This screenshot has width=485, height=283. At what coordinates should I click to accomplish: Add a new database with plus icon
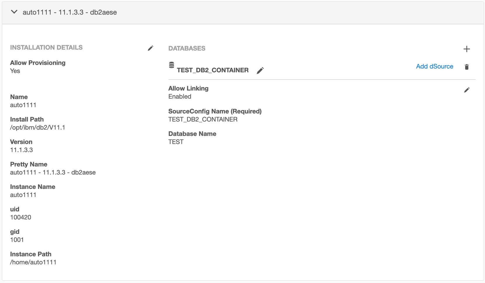(x=467, y=49)
